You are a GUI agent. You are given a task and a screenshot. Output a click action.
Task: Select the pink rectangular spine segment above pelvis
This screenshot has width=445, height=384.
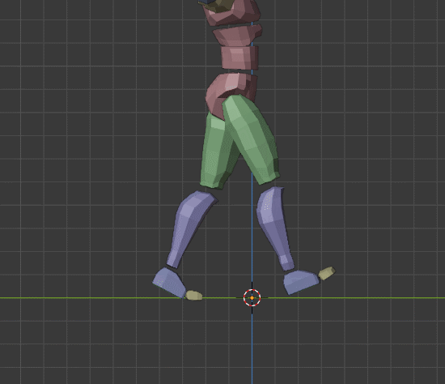[239, 58]
